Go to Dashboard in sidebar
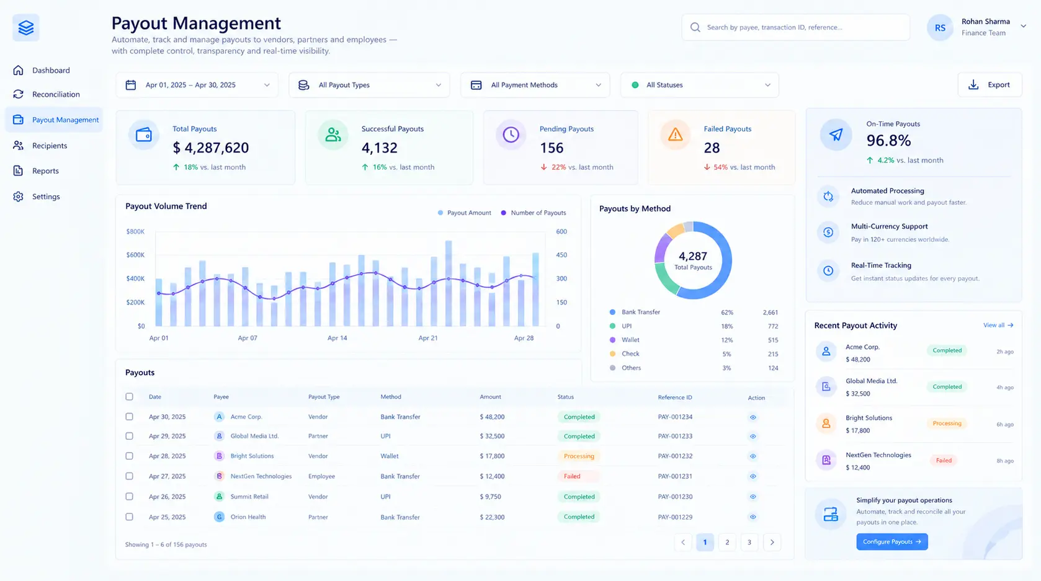 tap(53, 70)
